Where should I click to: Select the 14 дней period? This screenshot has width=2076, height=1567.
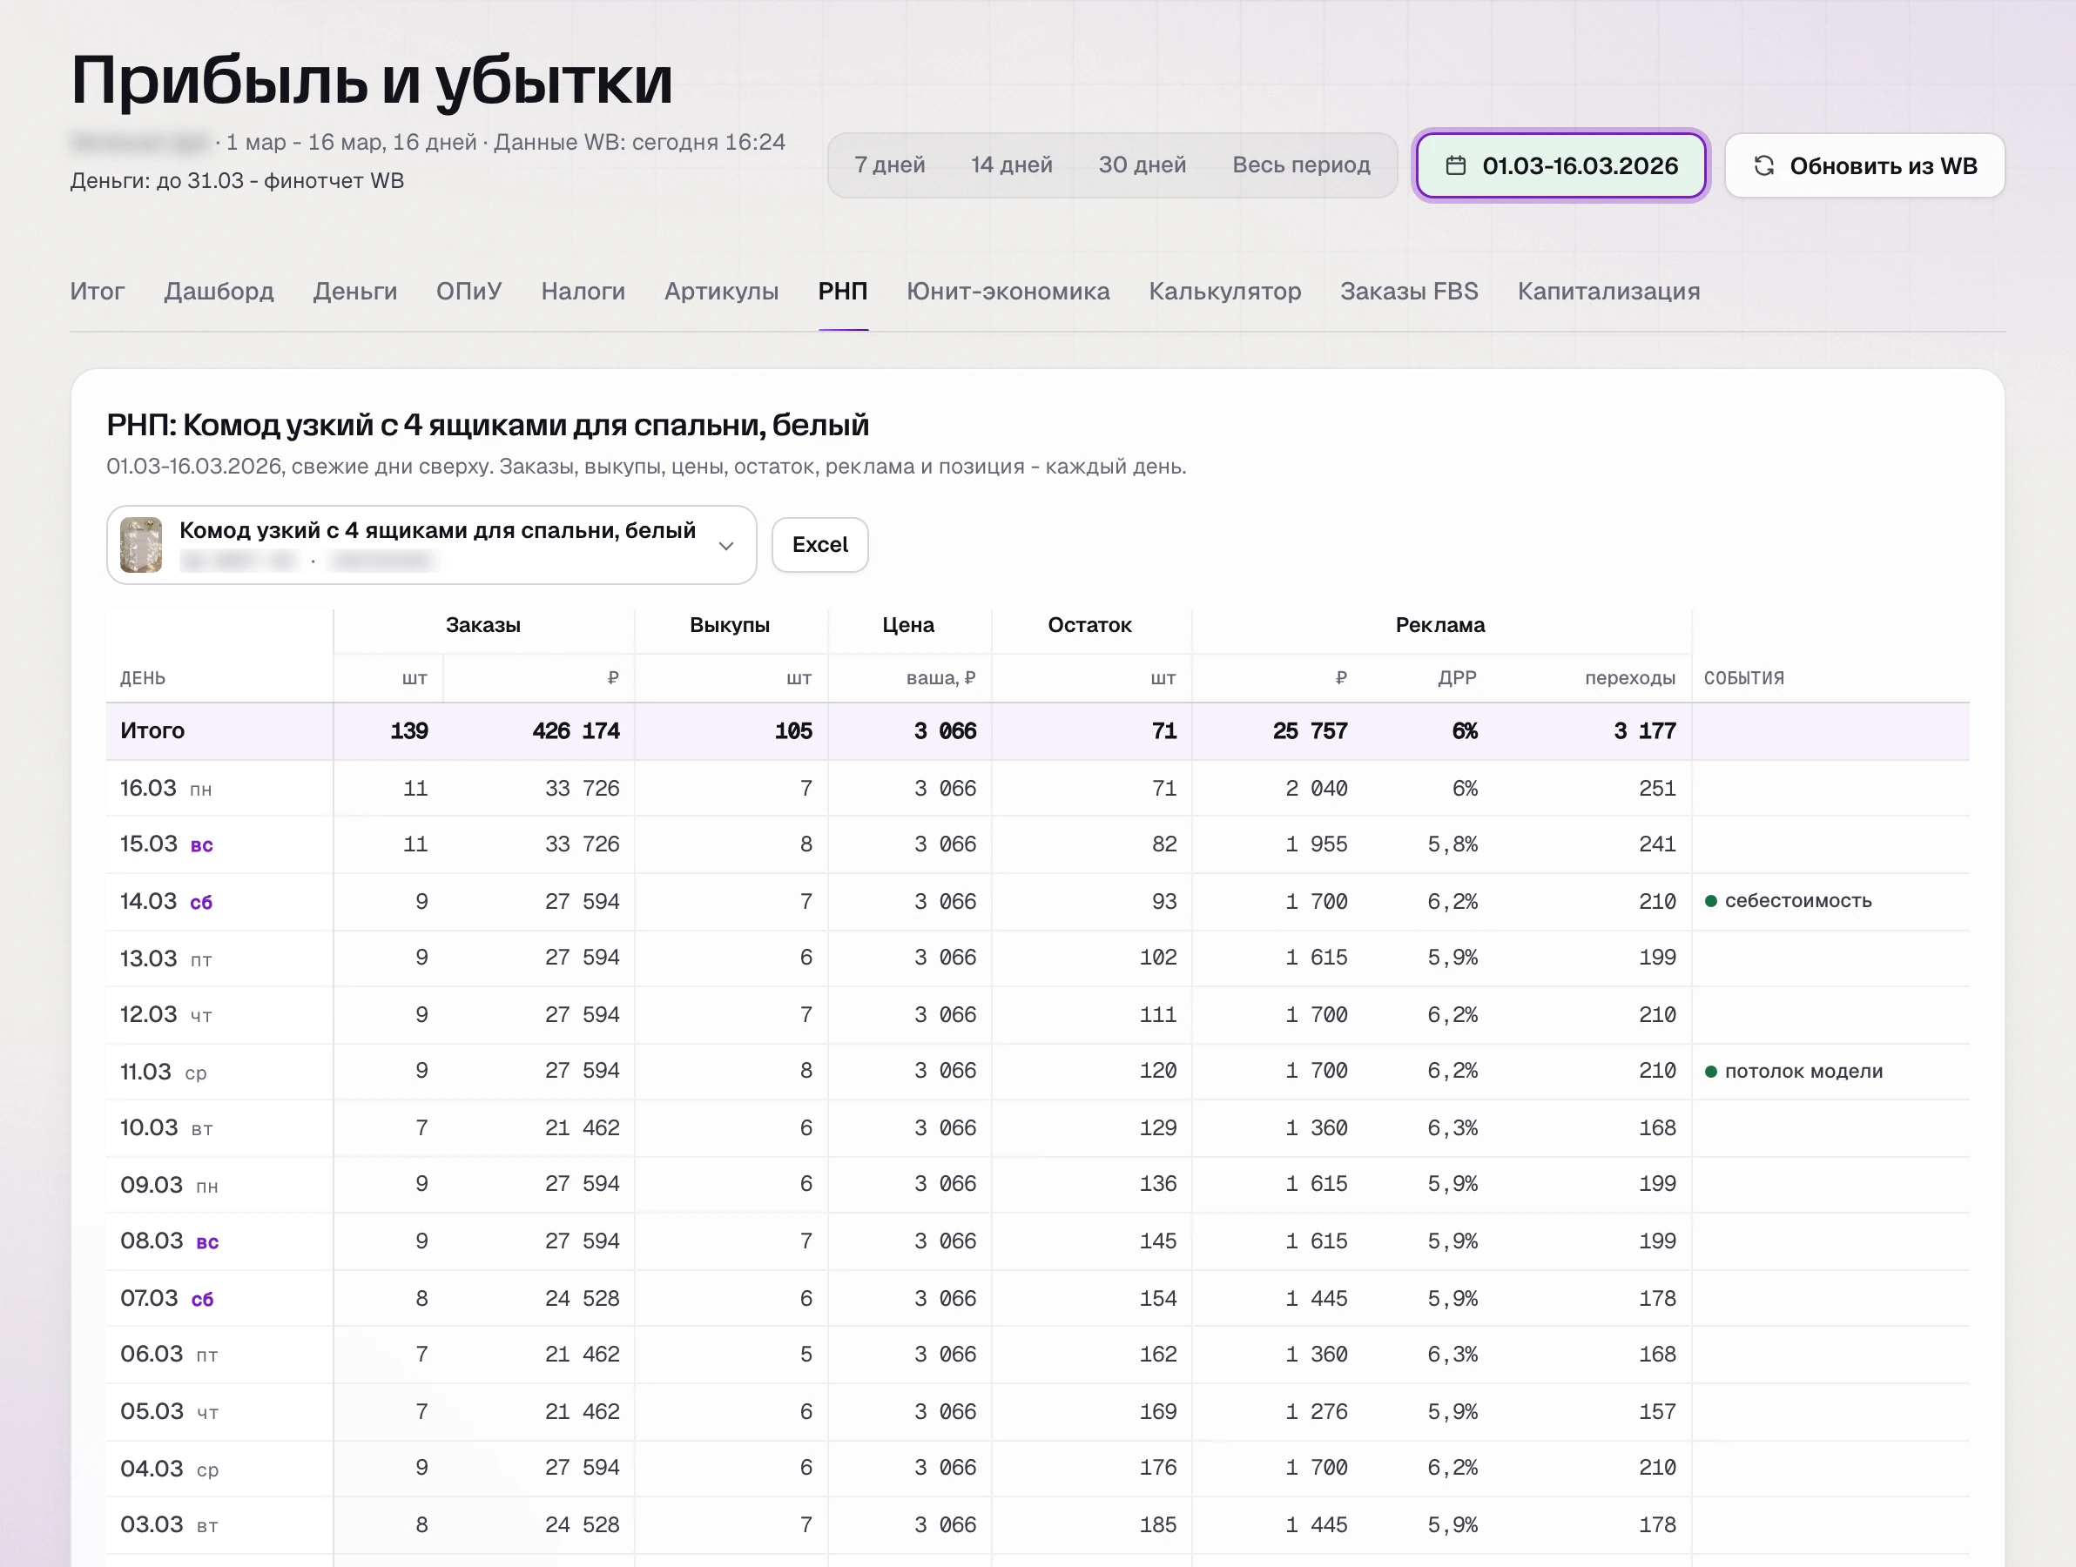point(1011,165)
